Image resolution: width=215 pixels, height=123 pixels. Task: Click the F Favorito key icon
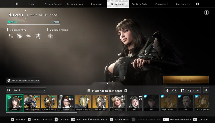[x=13, y=119]
